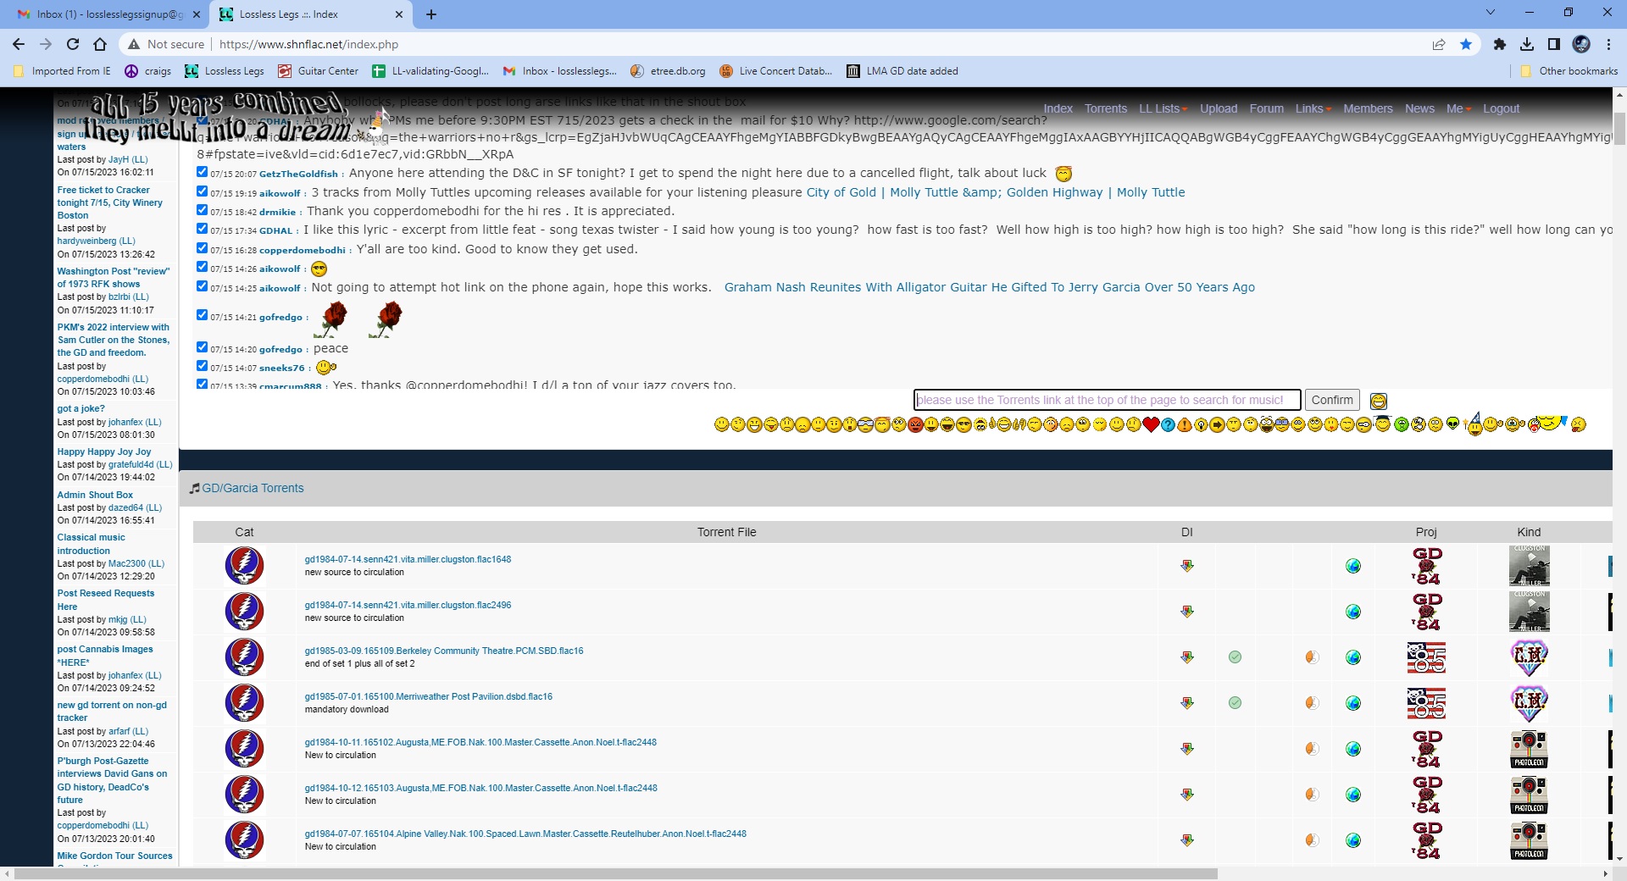Click the download arrow for gd1985-03-09 Berkeley torrent
1627x881 pixels.
[1187, 657]
